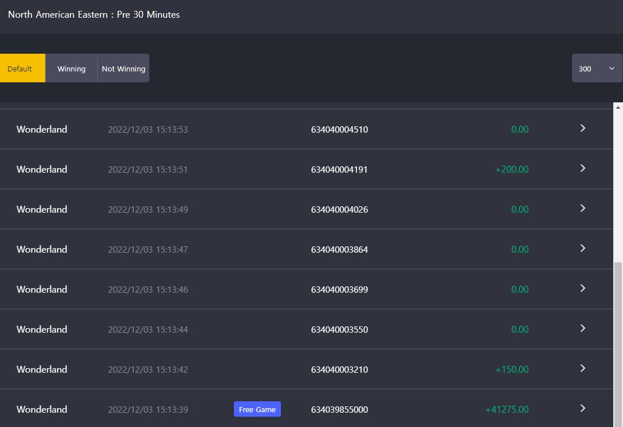This screenshot has height=427, width=623.
Task: Click the Free Game badge
Action: [257, 409]
